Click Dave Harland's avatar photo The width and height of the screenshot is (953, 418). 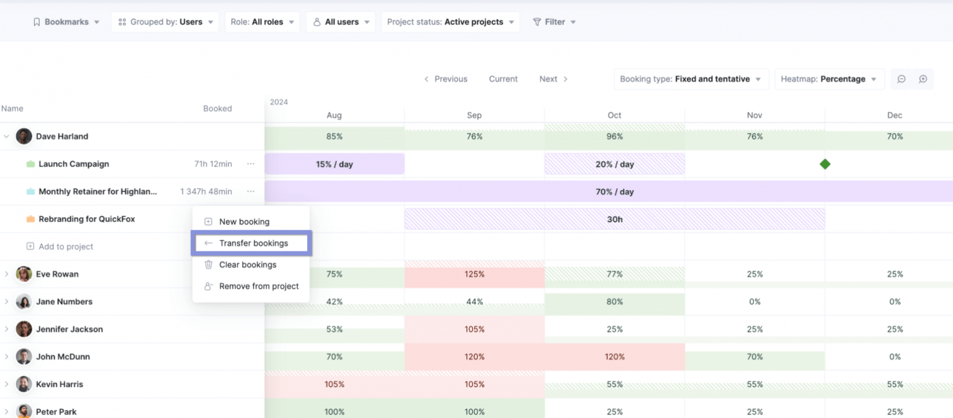click(24, 136)
